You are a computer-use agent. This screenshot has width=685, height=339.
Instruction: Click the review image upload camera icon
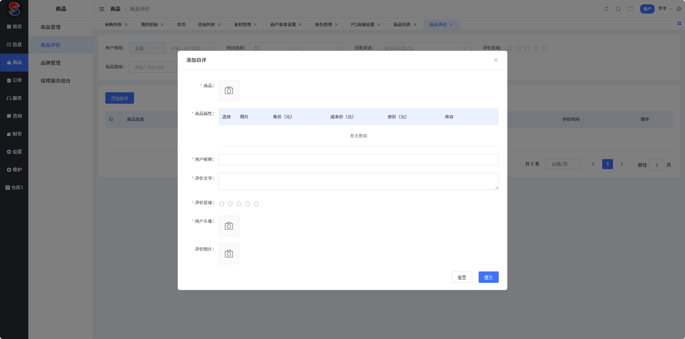tap(229, 254)
